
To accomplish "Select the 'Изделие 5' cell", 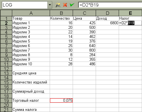I will 31,41.
